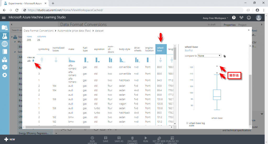Viewport: 268px width, 144px height.
Task: Expand the right properties panel chevron
Action: 261,24
